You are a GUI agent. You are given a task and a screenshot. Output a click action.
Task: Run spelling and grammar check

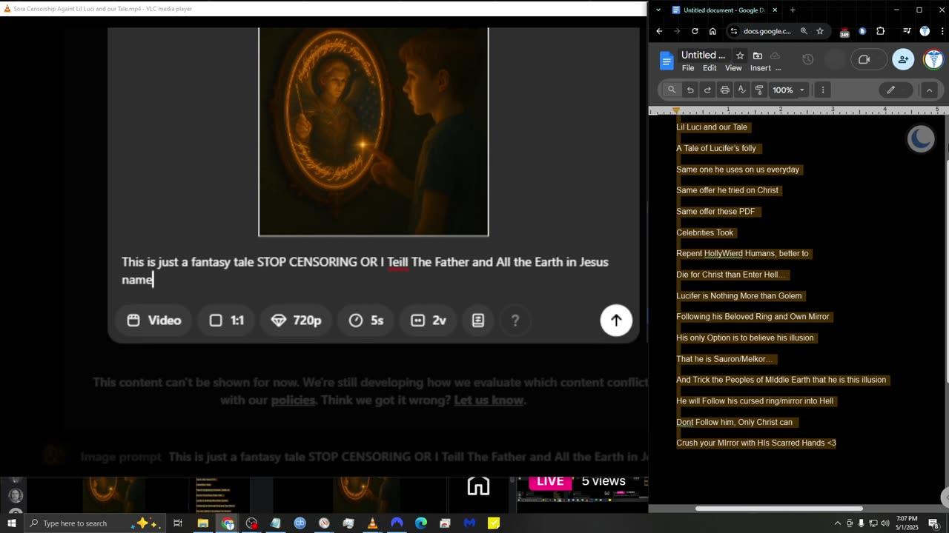pyautogui.click(x=741, y=90)
